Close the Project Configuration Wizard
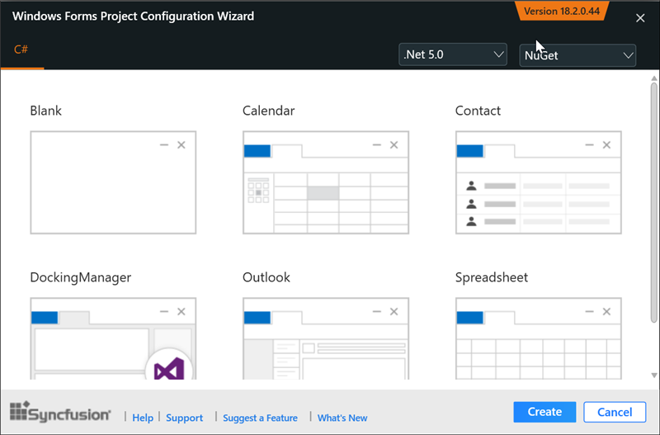 [x=640, y=18]
